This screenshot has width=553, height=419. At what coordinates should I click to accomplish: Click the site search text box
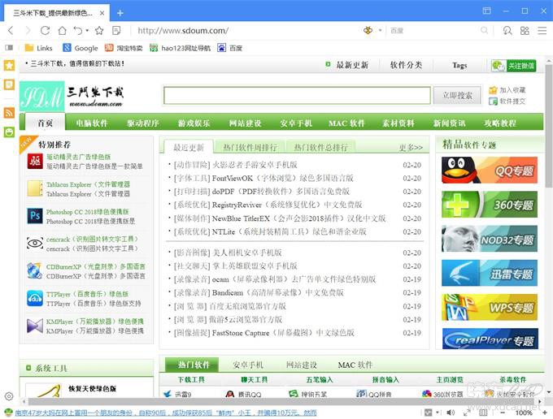297,96
